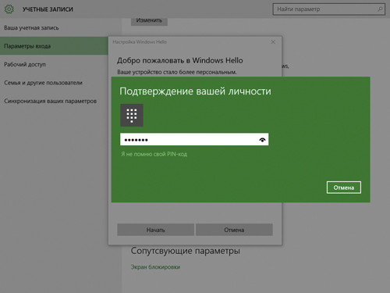Open 'Рабочий доступ' section

tap(25, 64)
